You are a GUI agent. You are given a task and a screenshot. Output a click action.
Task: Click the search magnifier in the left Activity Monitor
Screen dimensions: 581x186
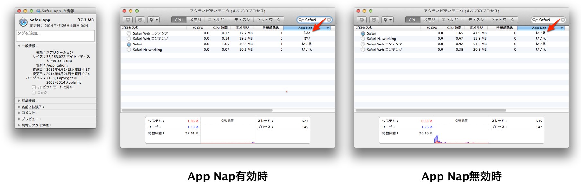point(301,20)
